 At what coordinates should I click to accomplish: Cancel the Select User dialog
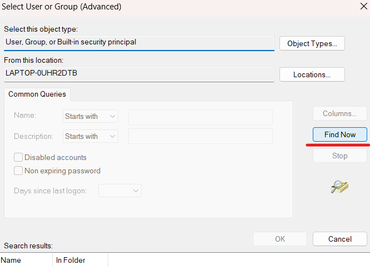(340, 239)
